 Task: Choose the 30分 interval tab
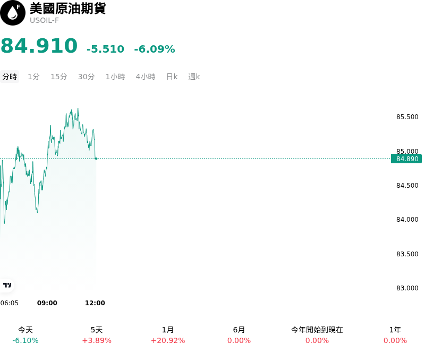pyautogui.click(x=86, y=77)
